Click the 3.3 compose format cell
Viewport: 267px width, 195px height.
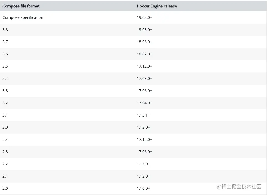5,91
